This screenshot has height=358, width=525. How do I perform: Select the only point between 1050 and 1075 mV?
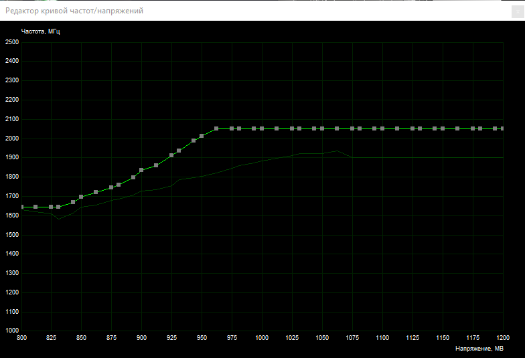coord(337,128)
